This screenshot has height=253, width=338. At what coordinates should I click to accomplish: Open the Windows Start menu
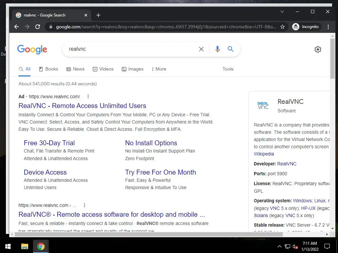(x=8, y=246)
